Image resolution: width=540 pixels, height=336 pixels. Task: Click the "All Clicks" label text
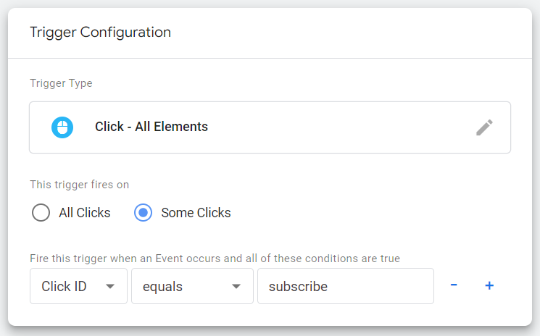(x=85, y=213)
